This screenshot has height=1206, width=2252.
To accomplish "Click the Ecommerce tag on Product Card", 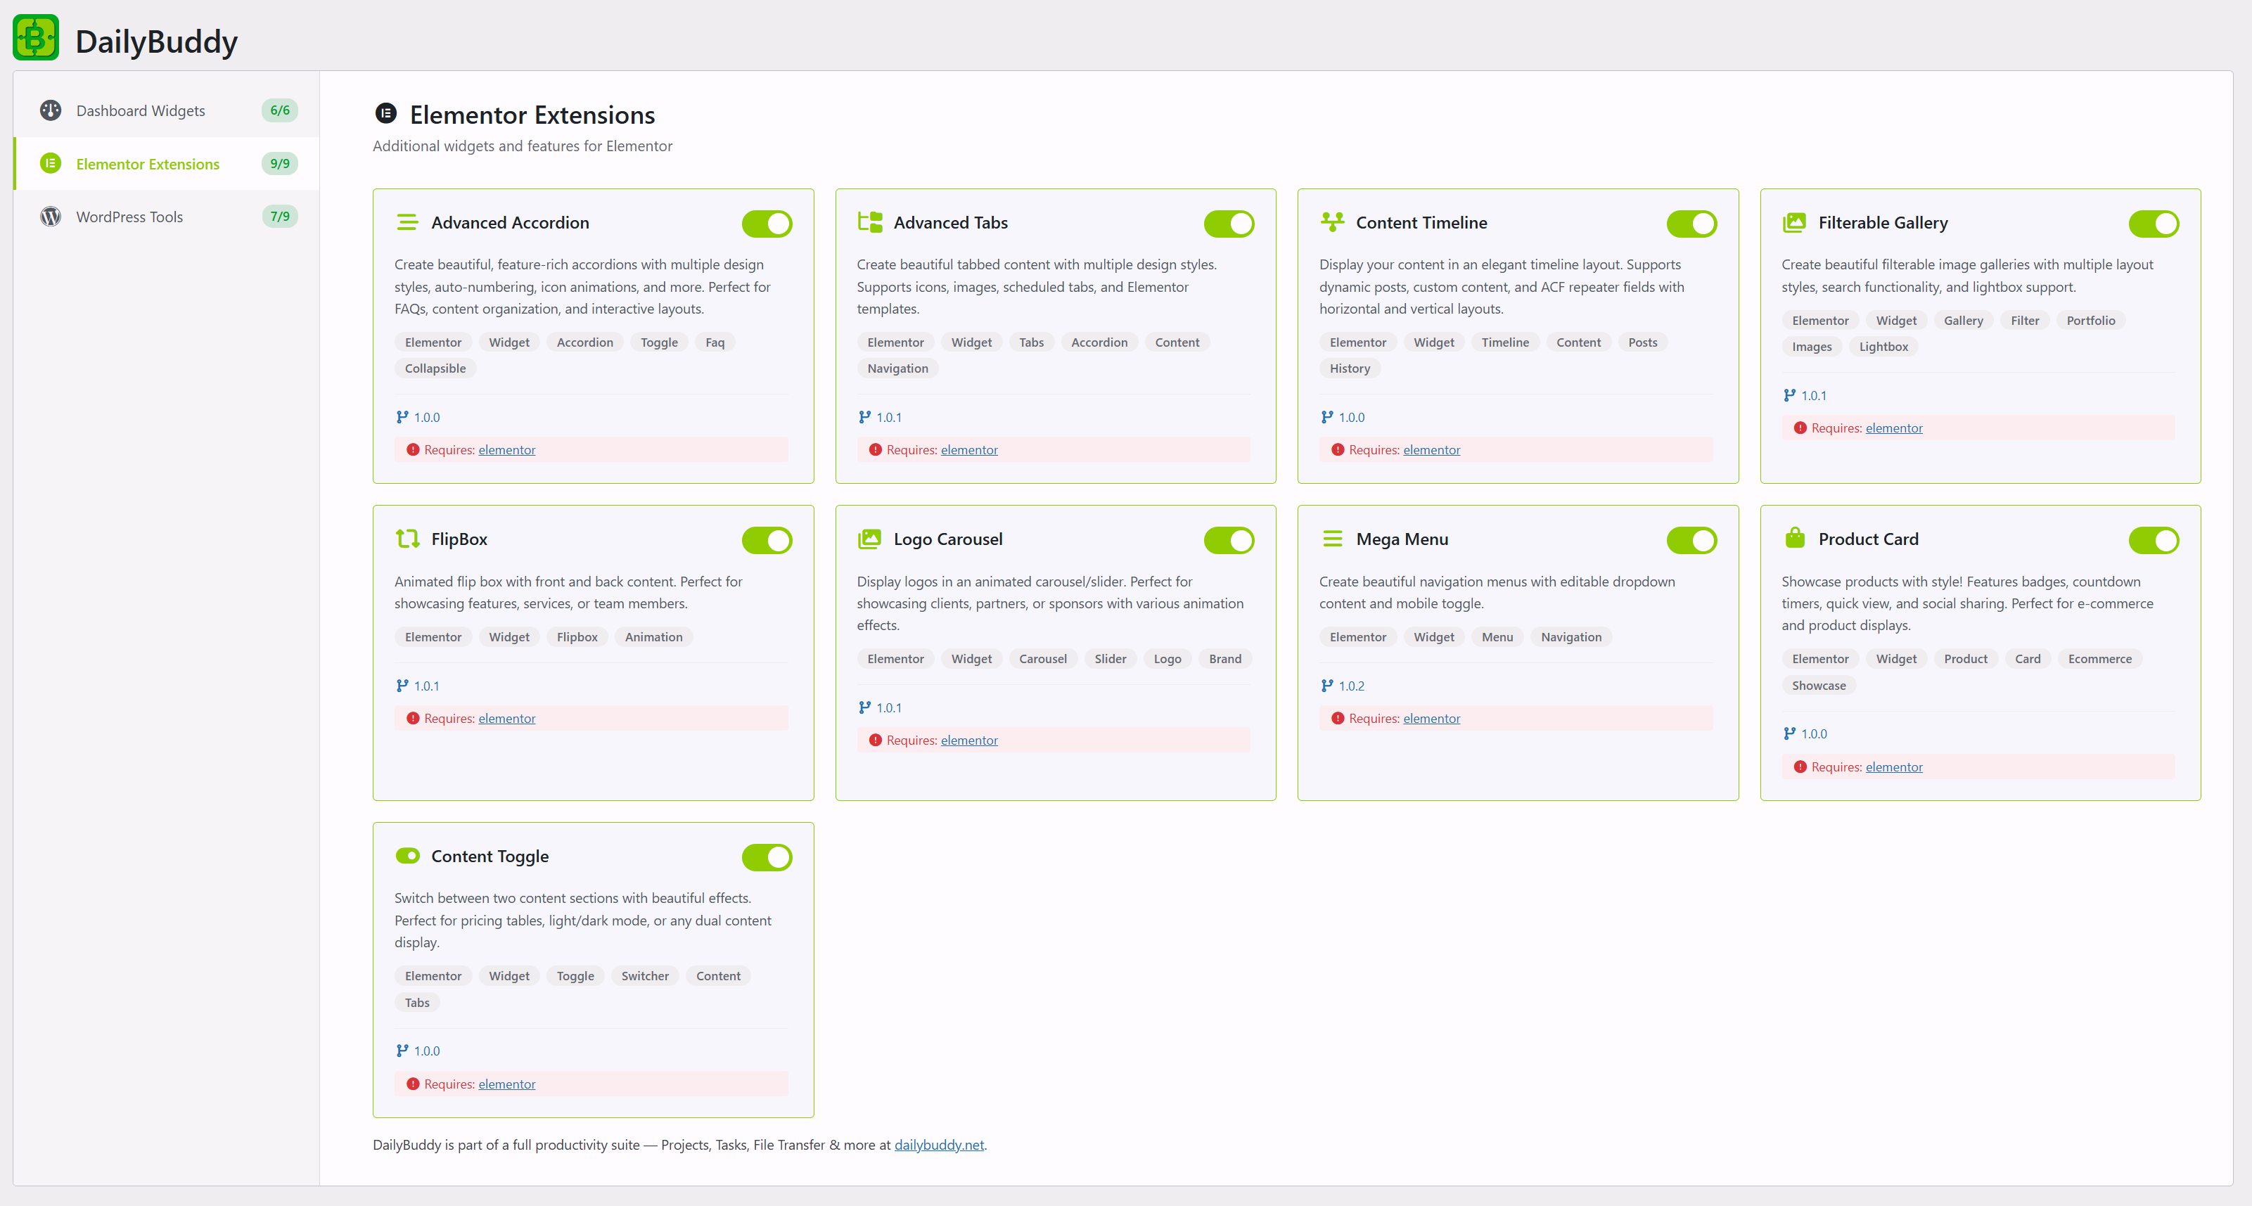I will coord(2100,658).
